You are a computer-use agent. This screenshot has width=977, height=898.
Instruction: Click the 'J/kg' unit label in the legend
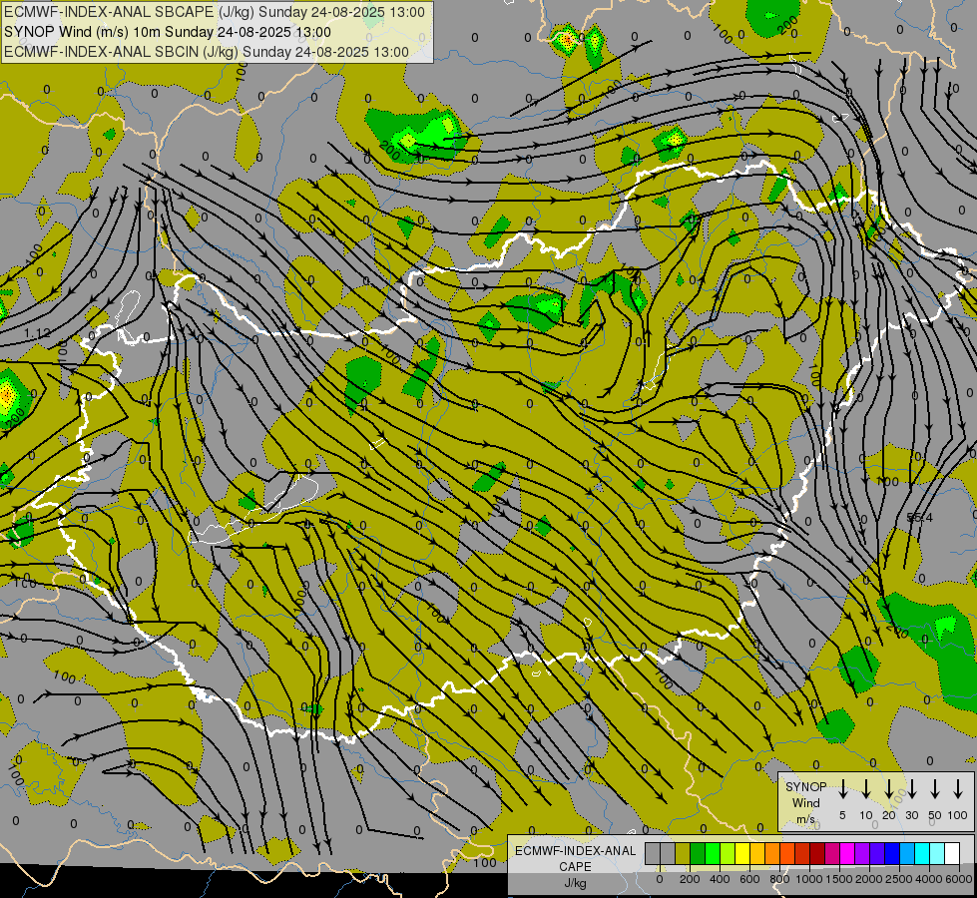coord(575,883)
